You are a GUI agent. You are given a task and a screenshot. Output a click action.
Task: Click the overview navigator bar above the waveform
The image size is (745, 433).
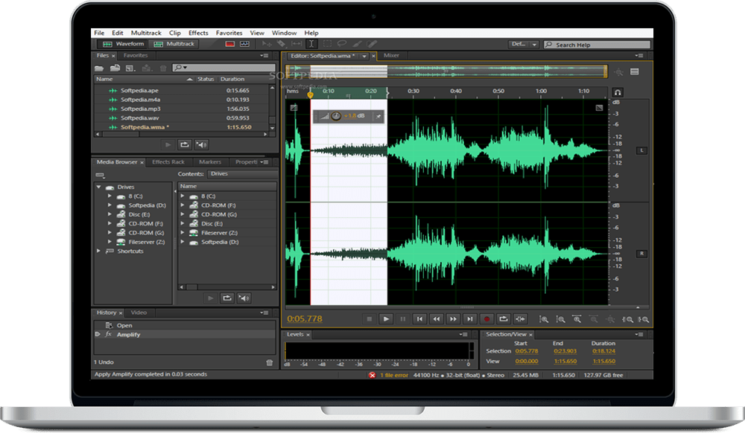pos(446,71)
